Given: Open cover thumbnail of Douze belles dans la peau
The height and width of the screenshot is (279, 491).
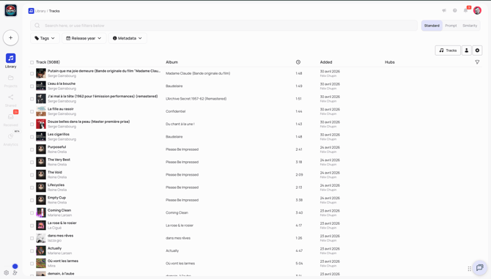Looking at the screenshot, I should (x=41, y=124).
